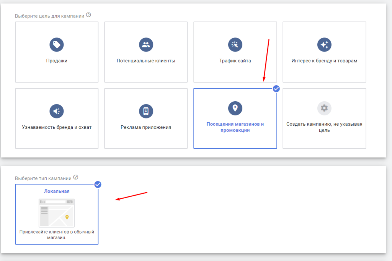The height and width of the screenshot is (261, 392).
Task: Click the Локальная map preview thumbnail
Action: tap(57, 212)
